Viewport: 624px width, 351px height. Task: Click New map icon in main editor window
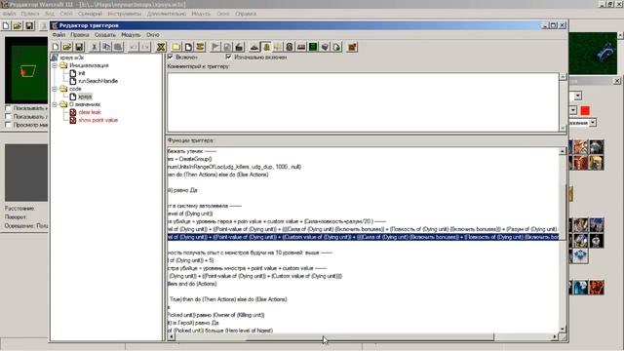coord(6,26)
